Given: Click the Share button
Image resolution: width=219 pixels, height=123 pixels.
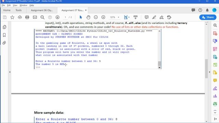Looking at the screenshot, I should point(208,17).
